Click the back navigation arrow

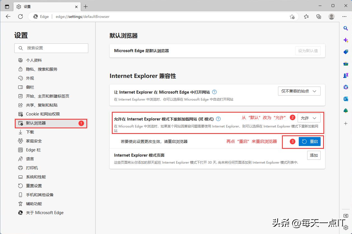tap(8, 17)
